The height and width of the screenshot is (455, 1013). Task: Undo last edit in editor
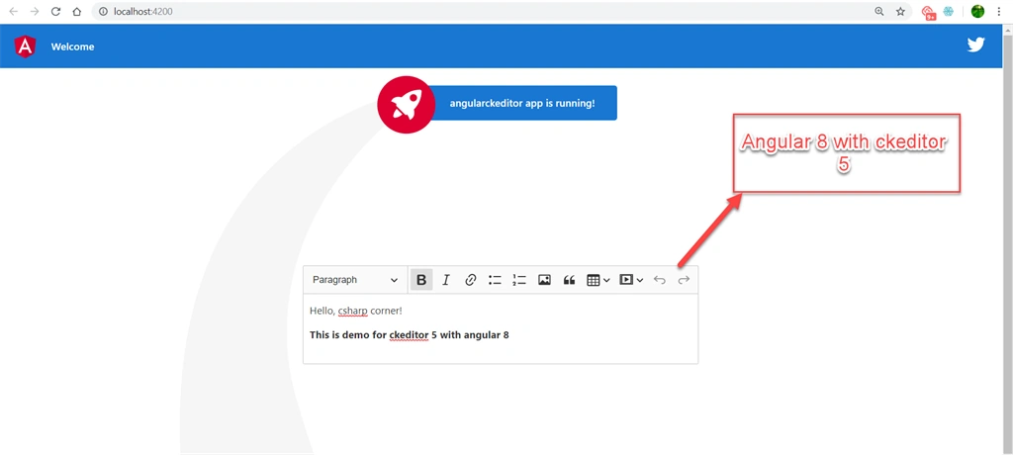tap(659, 280)
